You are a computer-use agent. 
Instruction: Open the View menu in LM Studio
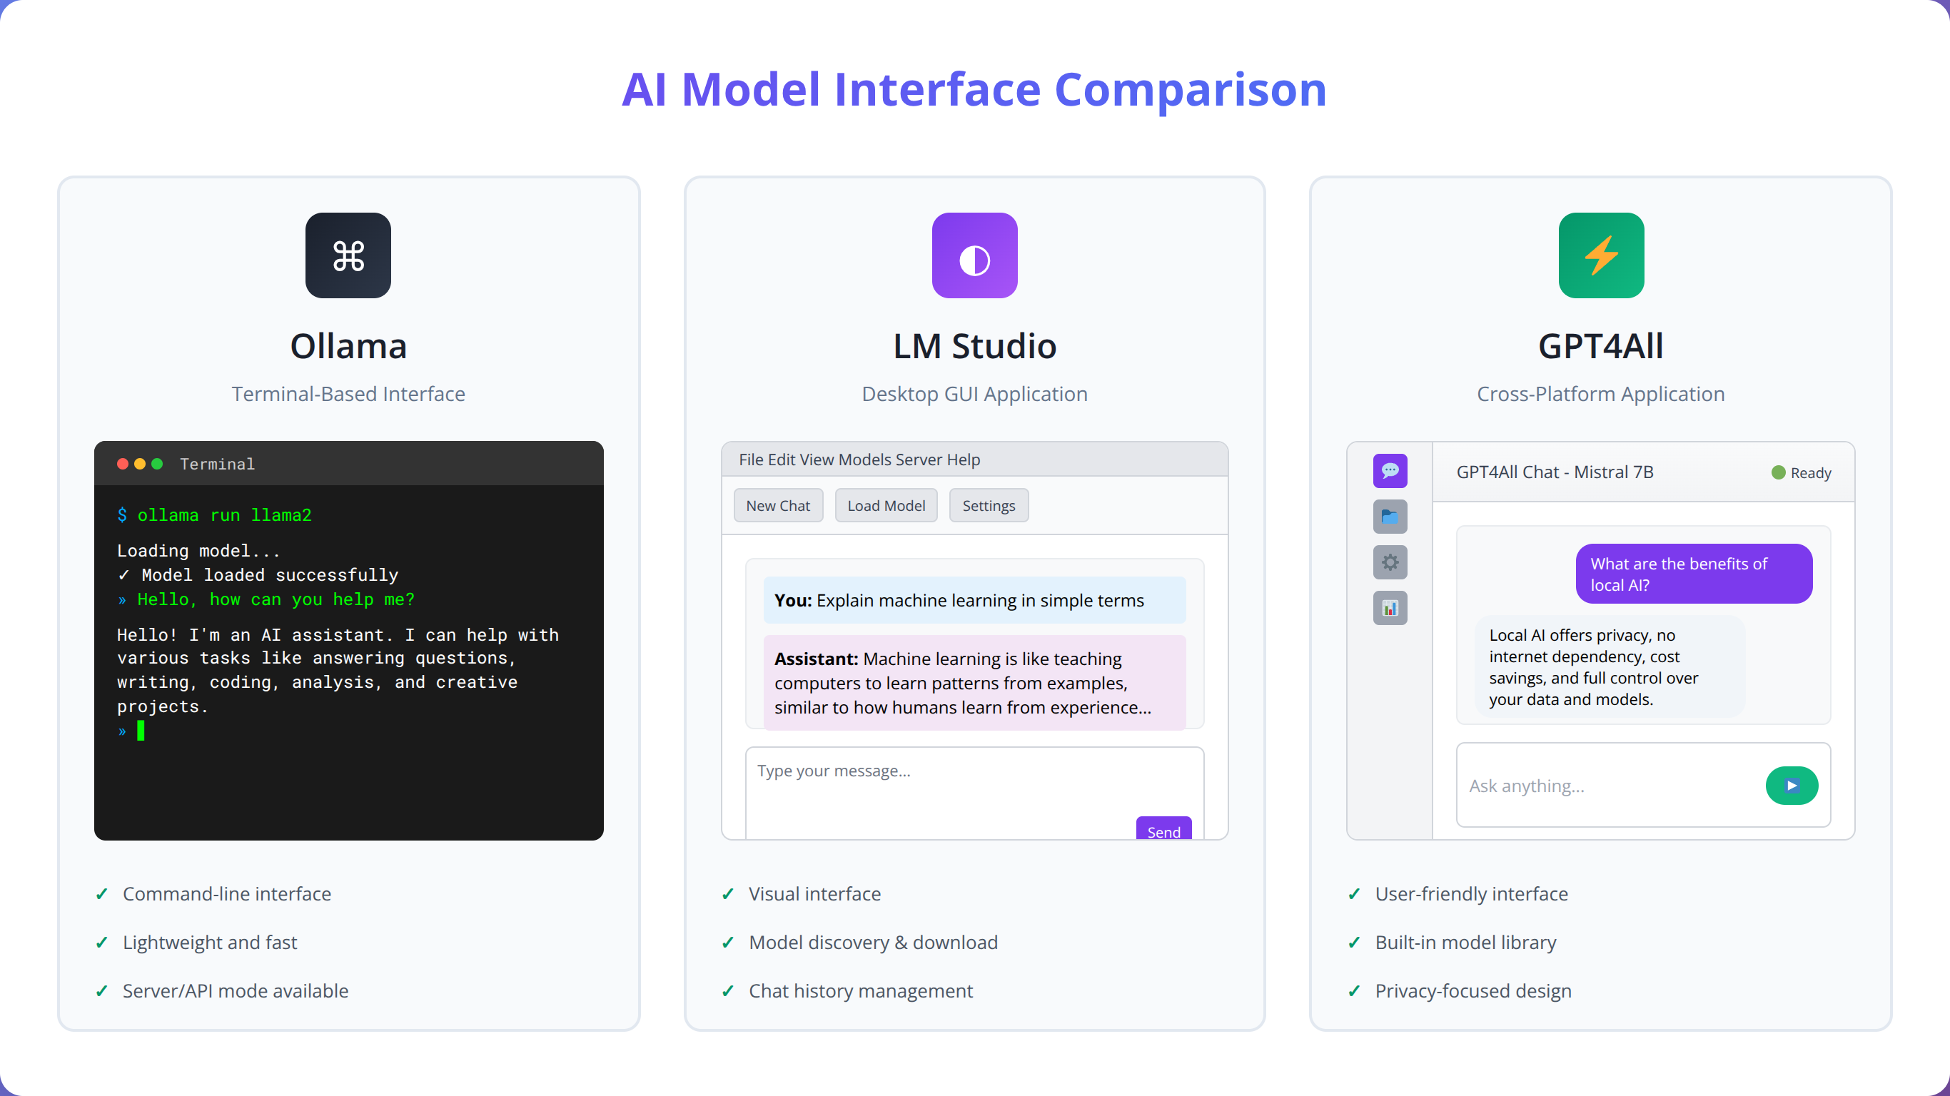coord(817,460)
